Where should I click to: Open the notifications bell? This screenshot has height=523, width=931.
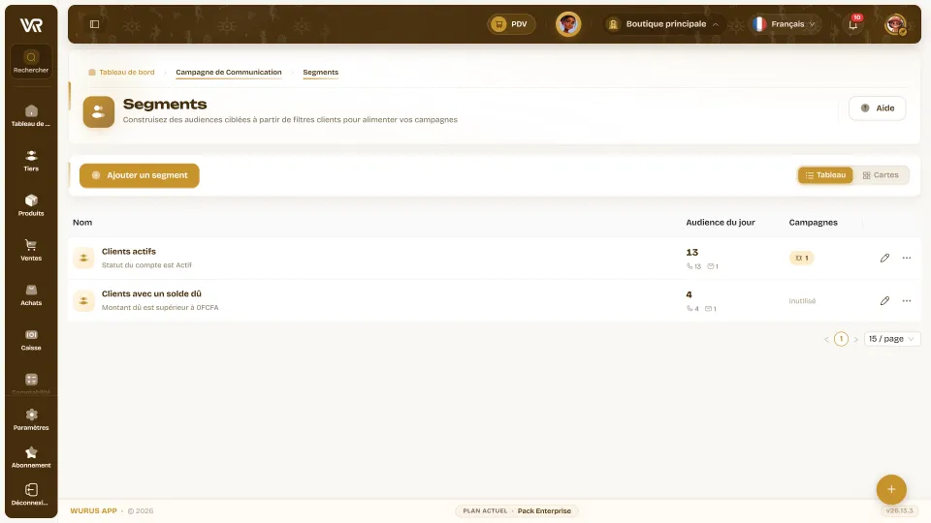pos(852,24)
